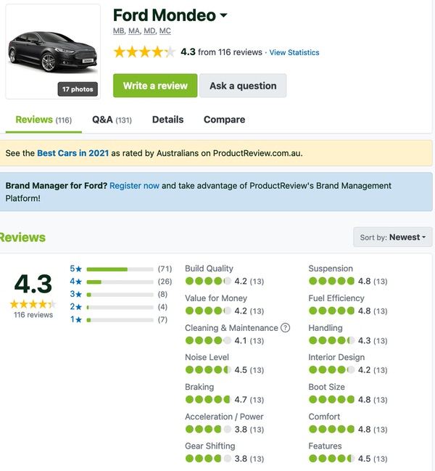Click the (7) one-star review count

click(162, 319)
